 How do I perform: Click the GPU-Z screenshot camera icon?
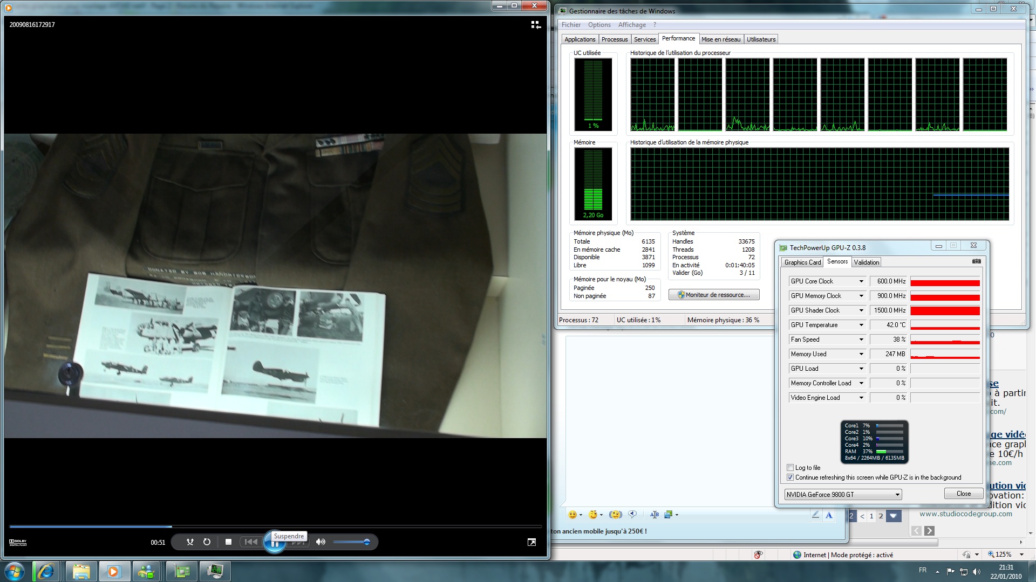pos(976,261)
